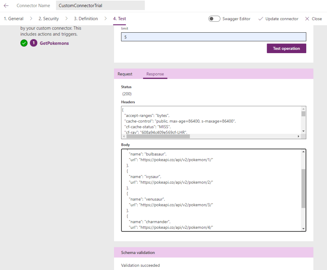Viewport: 327px width, 270px height.
Task: Click the limit input field
Action: 213,37
